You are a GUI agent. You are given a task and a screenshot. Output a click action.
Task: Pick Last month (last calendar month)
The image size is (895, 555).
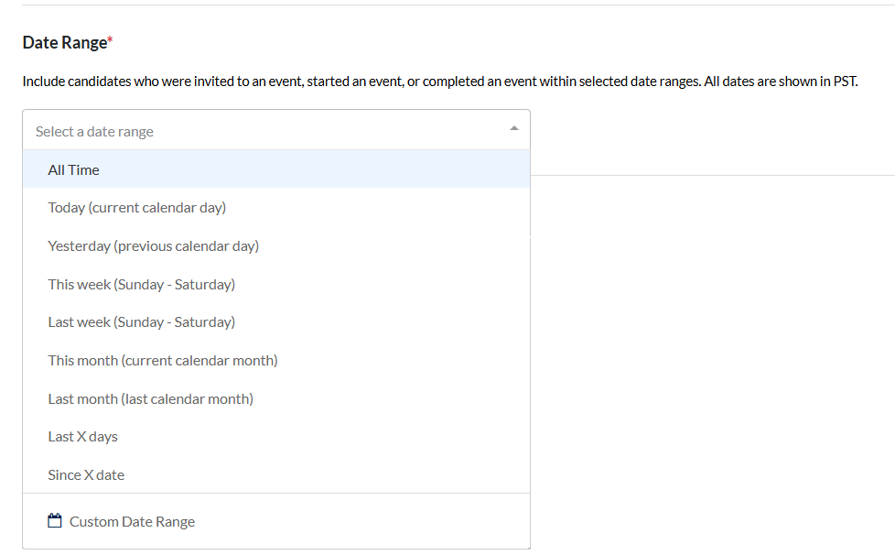point(151,399)
